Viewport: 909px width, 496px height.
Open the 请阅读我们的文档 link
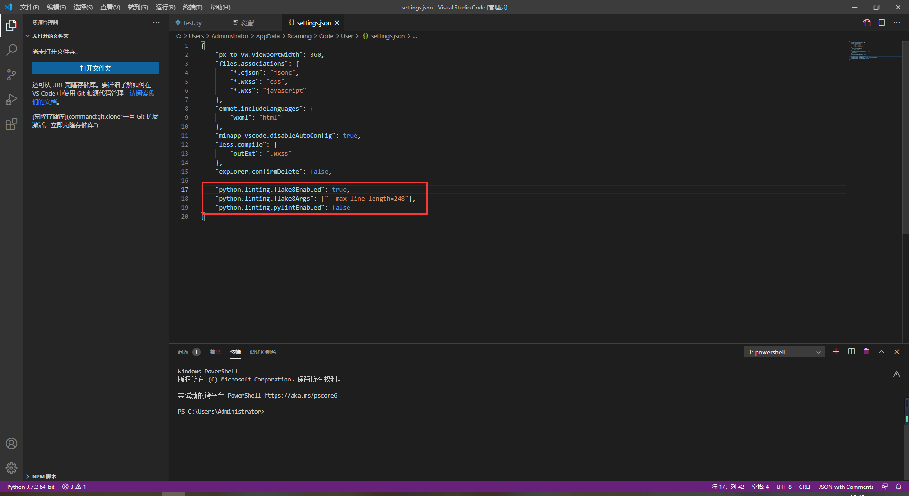[x=142, y=93]
